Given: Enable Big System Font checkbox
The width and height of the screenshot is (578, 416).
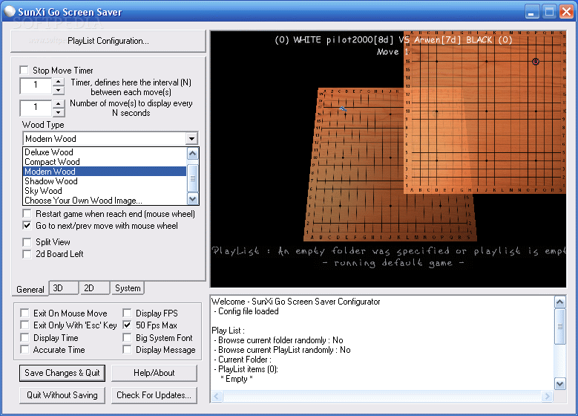Looking at the screenshot, I should click(x=127, y=337).
